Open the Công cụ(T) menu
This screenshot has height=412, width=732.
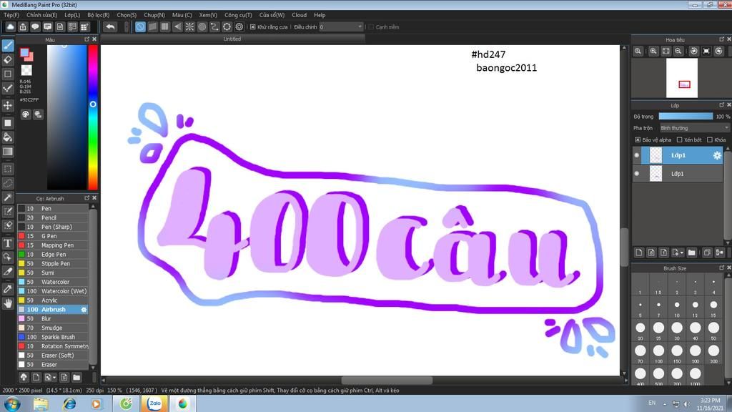238,15
